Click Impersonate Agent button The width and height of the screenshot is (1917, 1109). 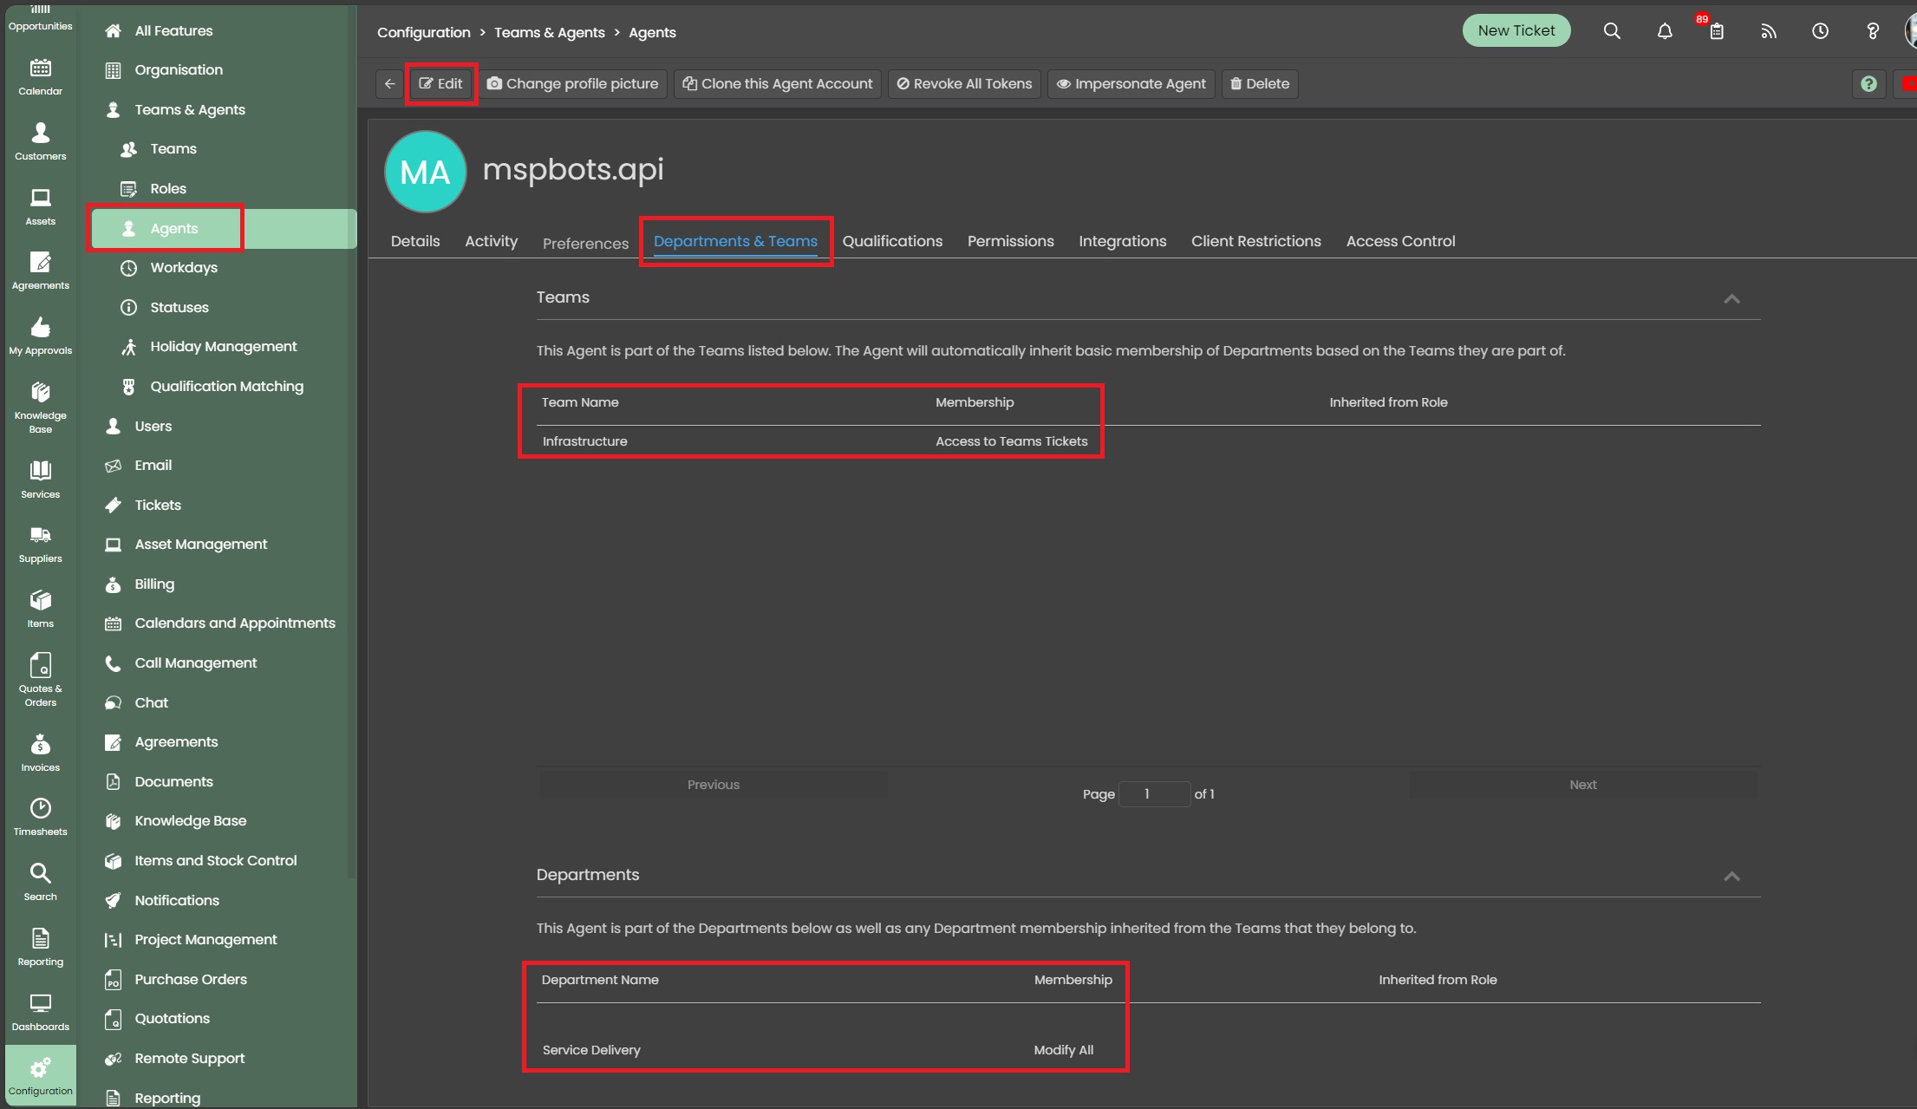click(x=1131, y=84)
